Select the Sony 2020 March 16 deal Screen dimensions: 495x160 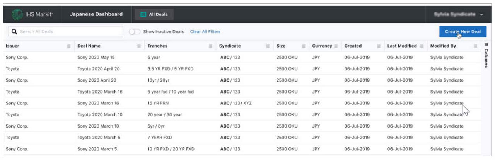(x=98, y=103)
